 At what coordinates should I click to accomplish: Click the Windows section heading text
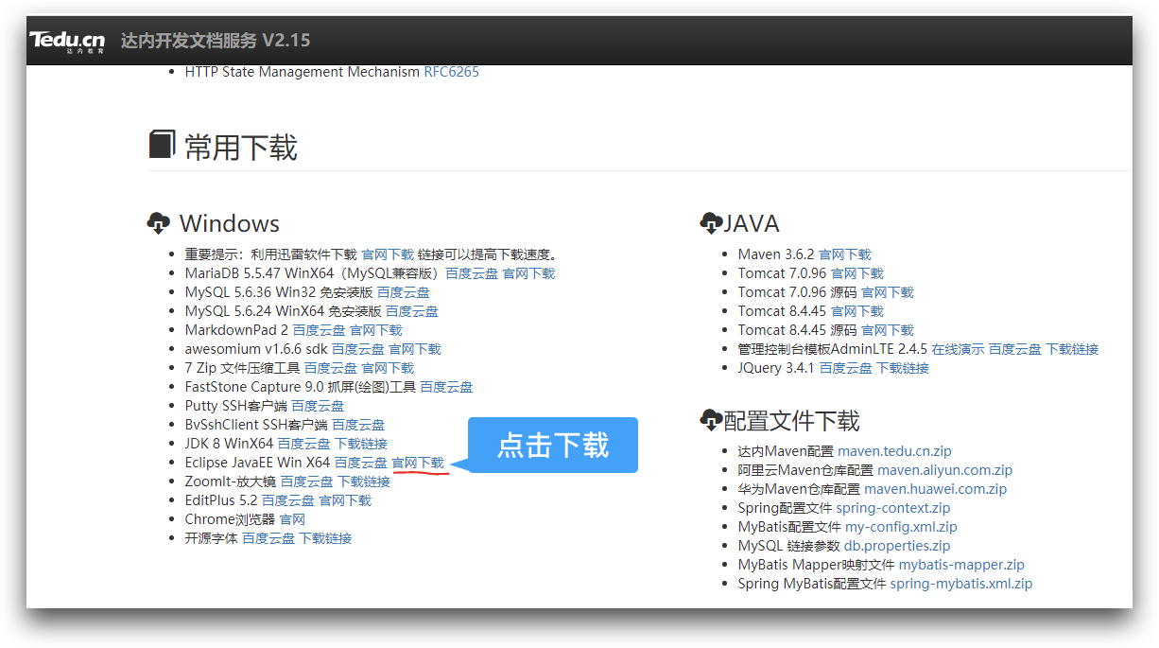point(230,223)
